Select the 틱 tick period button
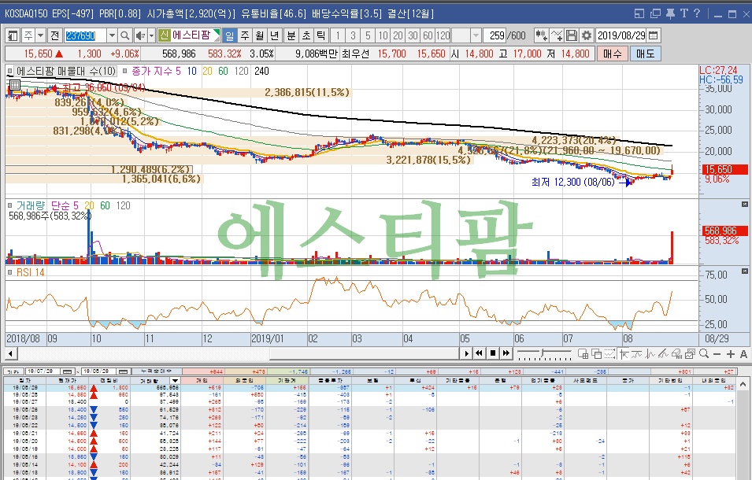Screen dimensions: 752x480 320,35
